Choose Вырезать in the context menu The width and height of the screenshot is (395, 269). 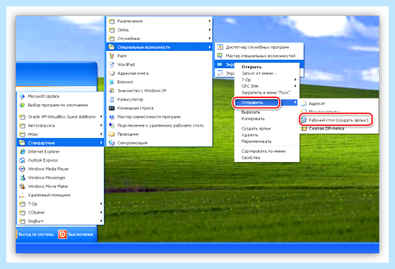(x=250, y=112)
